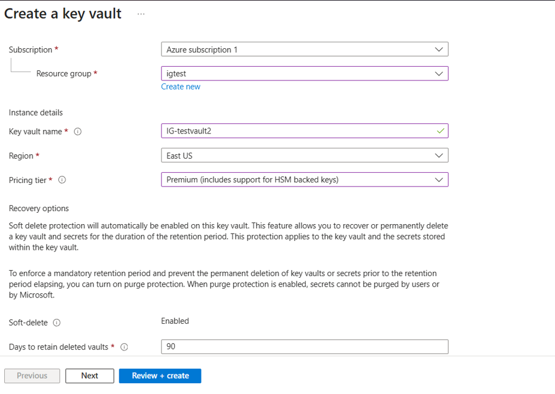
Task: Open the ellipsis menu beside page title
Action: pos(141,14)
